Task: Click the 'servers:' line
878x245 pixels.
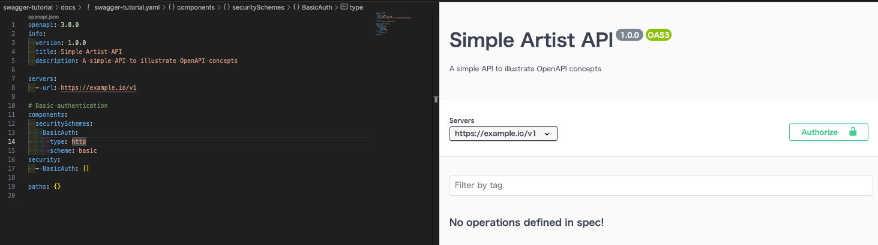Action: (42, 78)
